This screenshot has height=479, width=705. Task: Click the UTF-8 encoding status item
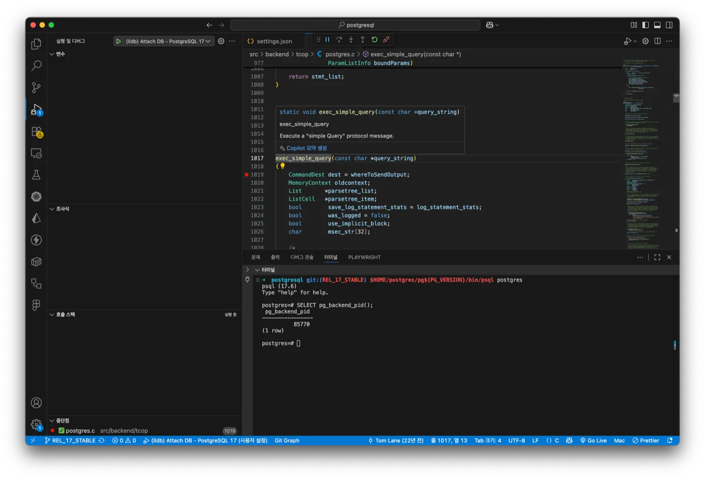coord(517,440)
